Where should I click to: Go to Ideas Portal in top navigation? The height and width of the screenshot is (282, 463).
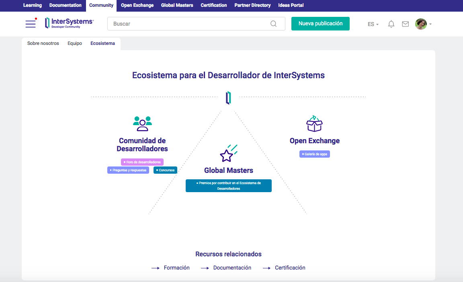coord(291,5)
